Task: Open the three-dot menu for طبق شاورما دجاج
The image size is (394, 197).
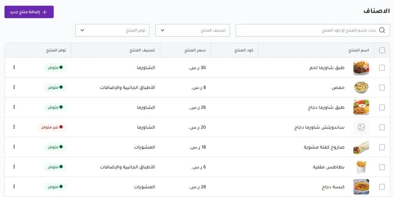Action: pyautogui.click(x=14, y=107)
